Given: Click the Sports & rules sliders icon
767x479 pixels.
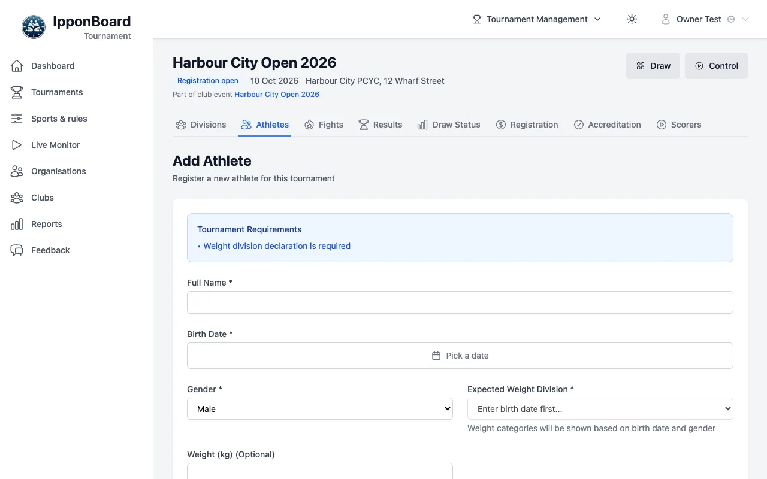Looking at the screenshot, I should (17, 119).
